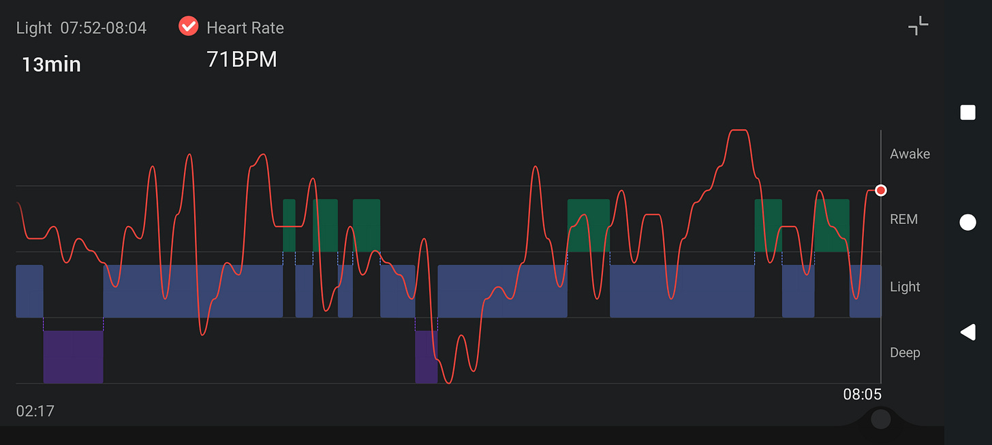Click the 71BPM heart rate value
The height and width of the screenshot is (445, 992).
coord(242,60)
